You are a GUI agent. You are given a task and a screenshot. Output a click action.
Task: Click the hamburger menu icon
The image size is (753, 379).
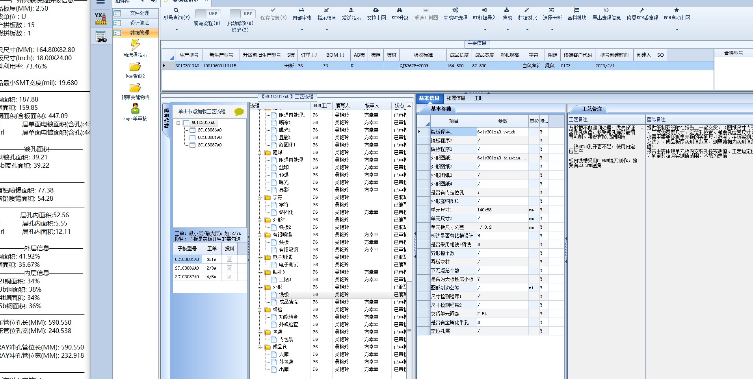(101, 2)
